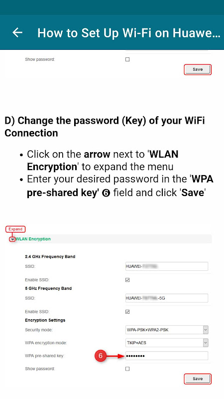Click the gray expand arrow beside WLAN Encryption
Image resolution: width=224 pixels, height=399 pixels.
pyautogui.click(x=12, y=239)
